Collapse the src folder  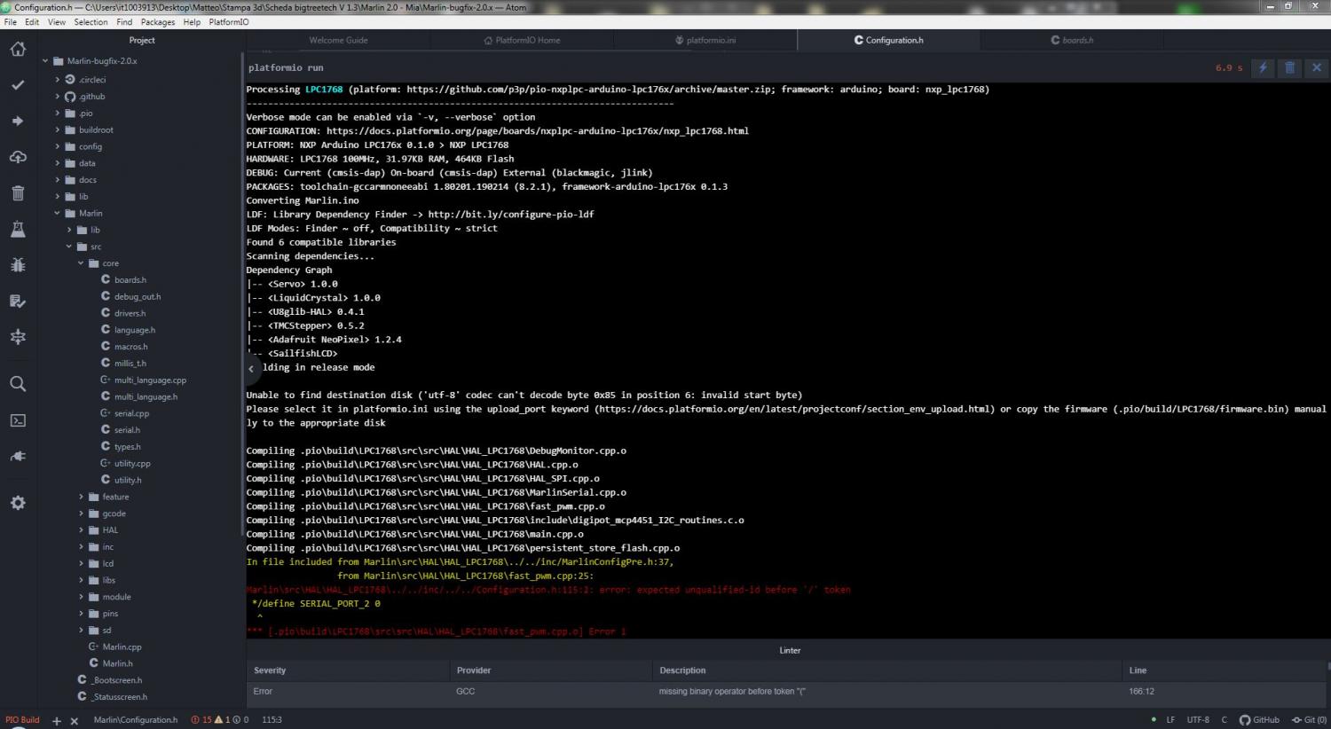click(69, 247)
